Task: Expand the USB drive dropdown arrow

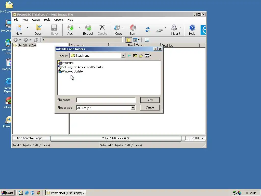Action: tap(166, 27)
